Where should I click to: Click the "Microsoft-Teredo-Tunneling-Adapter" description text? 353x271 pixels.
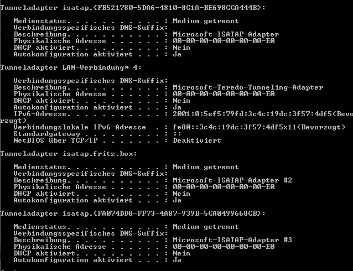click(x=248, y=87)
